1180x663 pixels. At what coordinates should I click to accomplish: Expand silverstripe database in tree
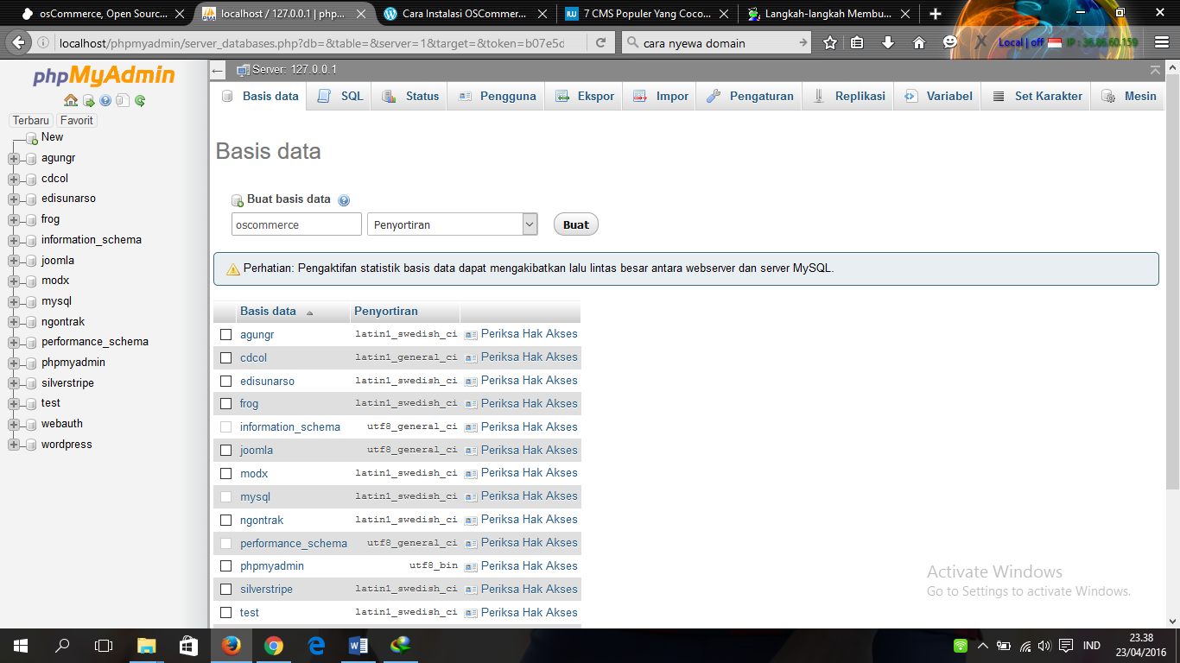(x=14, y=384)
